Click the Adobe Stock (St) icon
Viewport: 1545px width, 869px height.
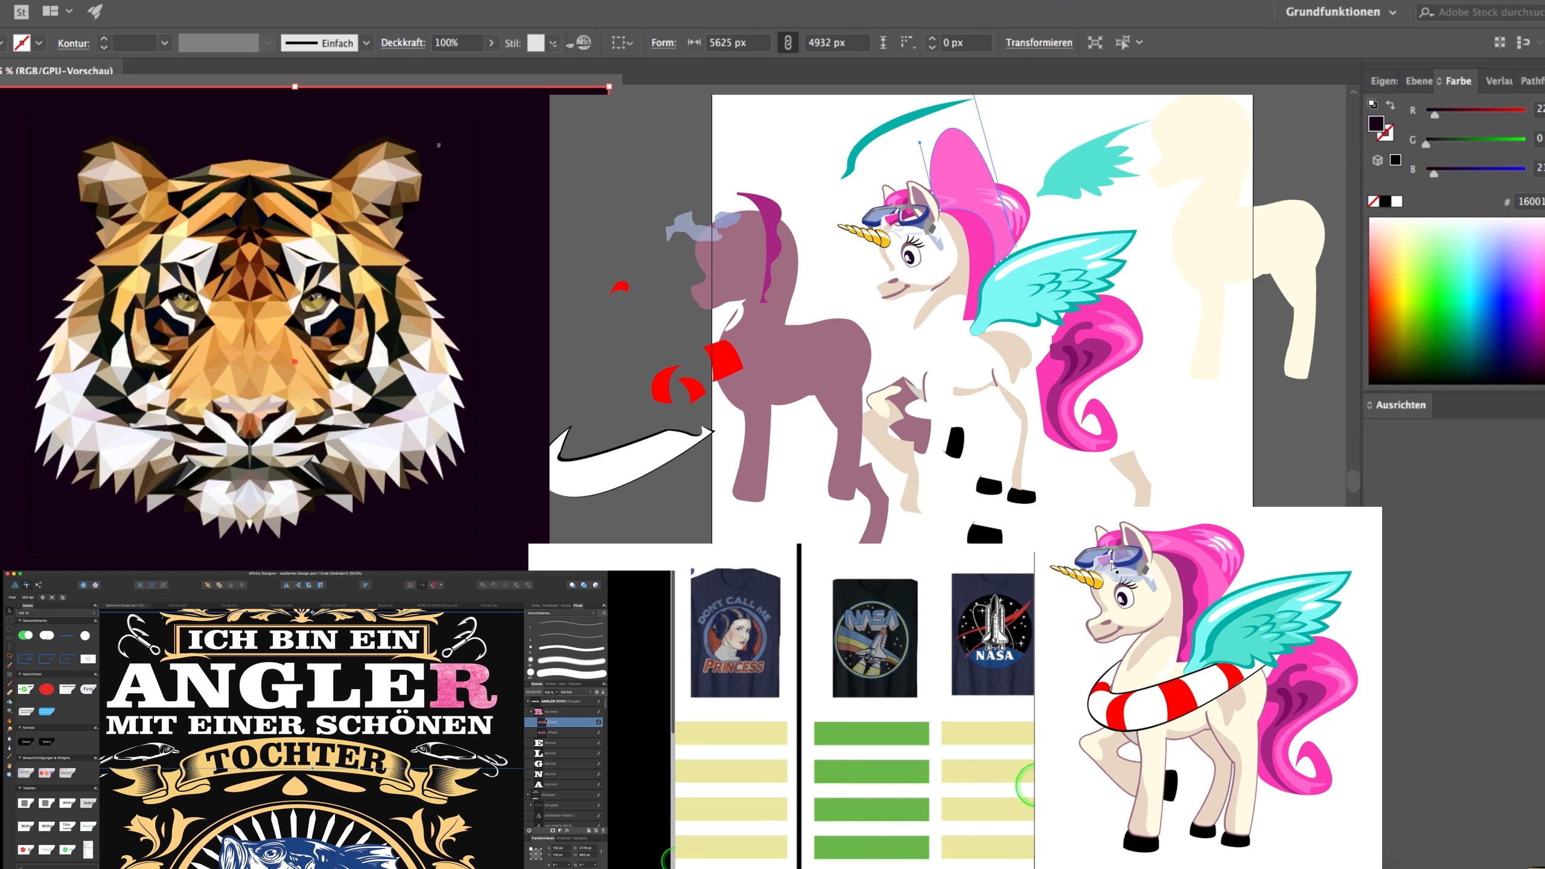coord(21,11)
